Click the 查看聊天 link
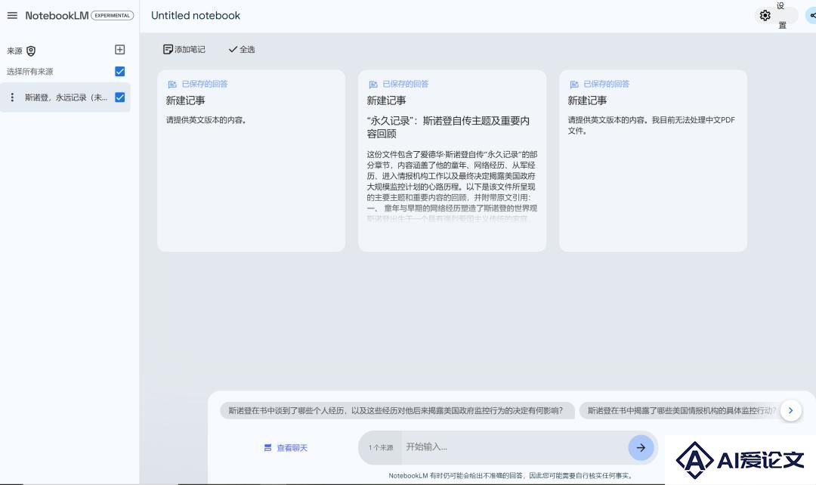The image size is (816, 485). coord(286,447)
